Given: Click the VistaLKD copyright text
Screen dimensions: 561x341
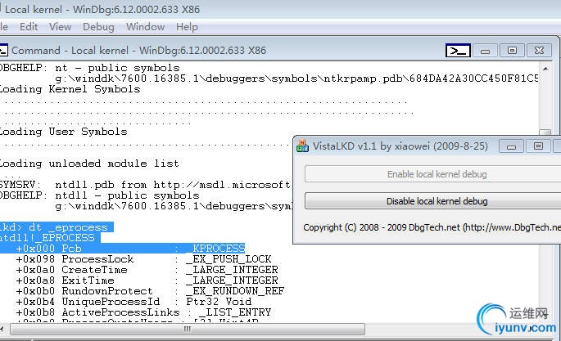Looking at the screenshot, I should 432,227.
